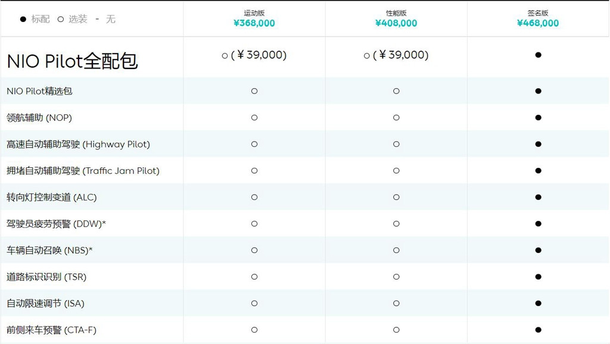Click 驾驶员疲劳预警 (DDW) standard dot under 签名版

[x=538, y=224]
